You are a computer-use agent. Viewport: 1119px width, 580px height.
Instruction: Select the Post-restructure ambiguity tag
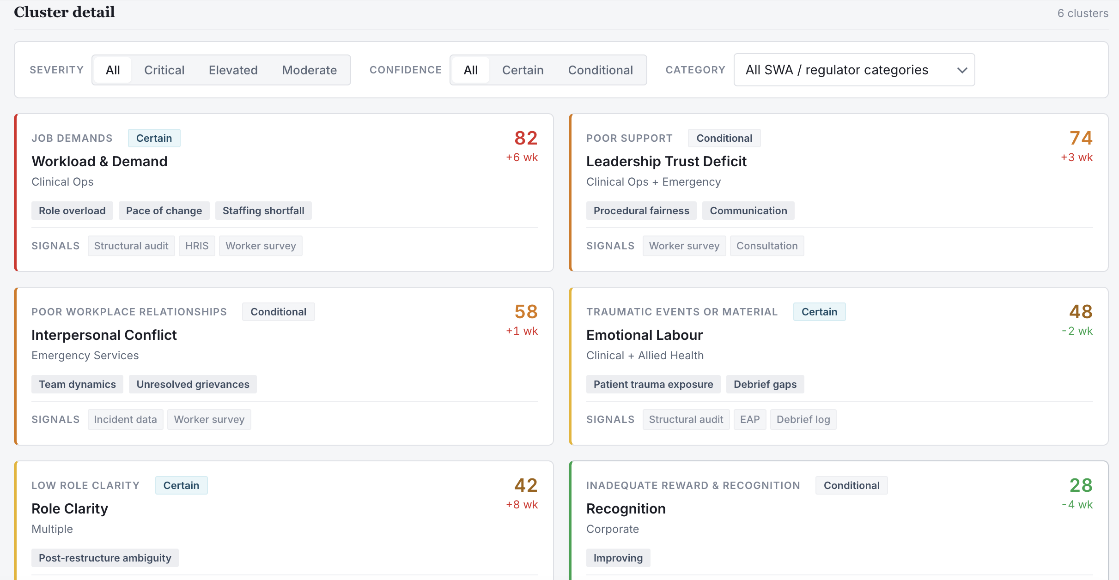[105, 558]
